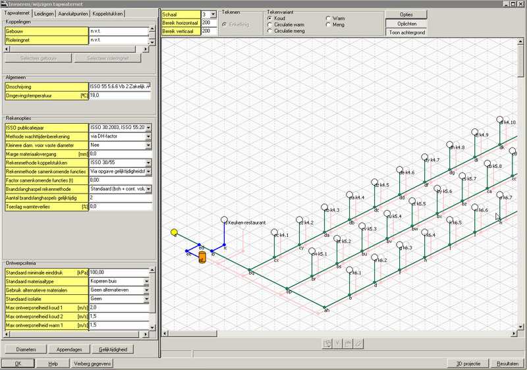
Task: Click the Oplichten button
Action: 406,24
